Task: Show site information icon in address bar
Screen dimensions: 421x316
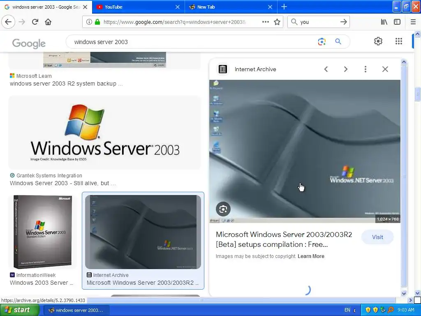Action: click(89, 22)
